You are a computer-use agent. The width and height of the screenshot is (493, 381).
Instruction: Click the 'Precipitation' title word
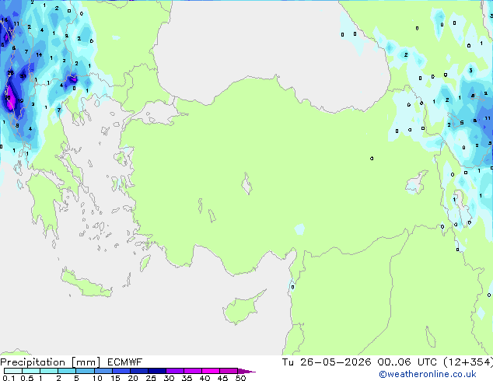click(x=33, y=362)
